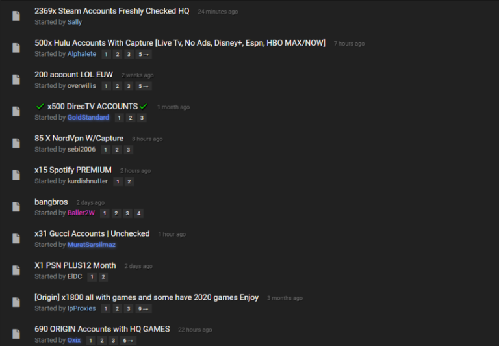The width and height of the screenshot is (499, 346).
Task: Open page 2 of the 200 account LOL EUW thread
Action: tap(118, 86)
